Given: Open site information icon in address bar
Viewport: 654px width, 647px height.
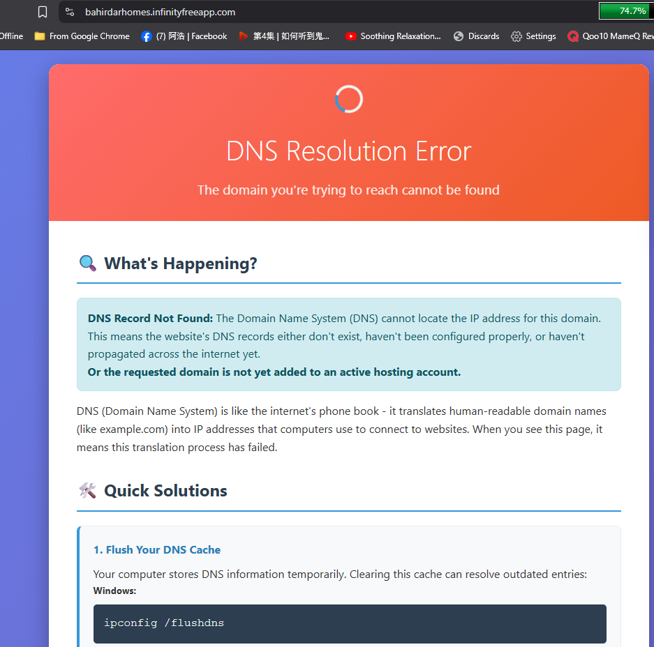Looking at the screenshot, I should pyautogui.click(x=69, y=12).
